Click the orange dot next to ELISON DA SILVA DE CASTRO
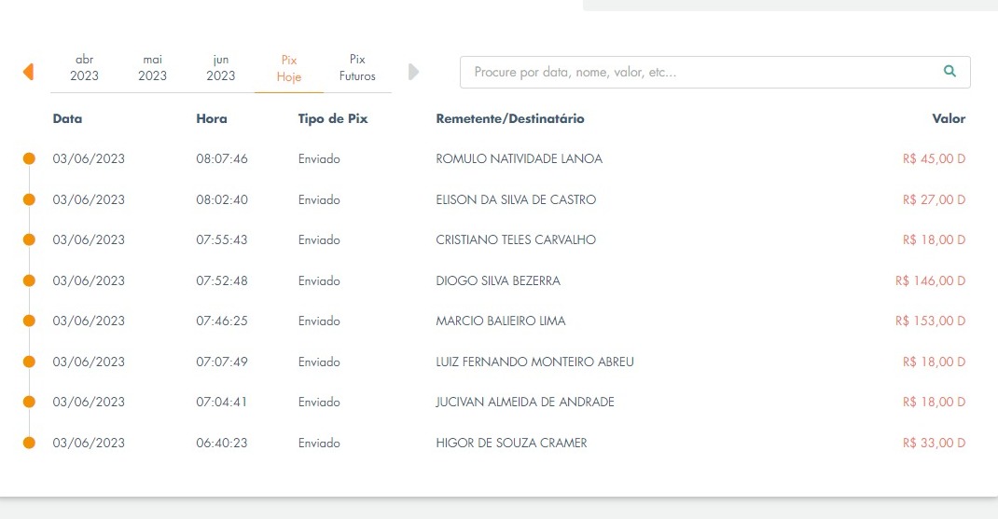 click(x=29, y=199)
